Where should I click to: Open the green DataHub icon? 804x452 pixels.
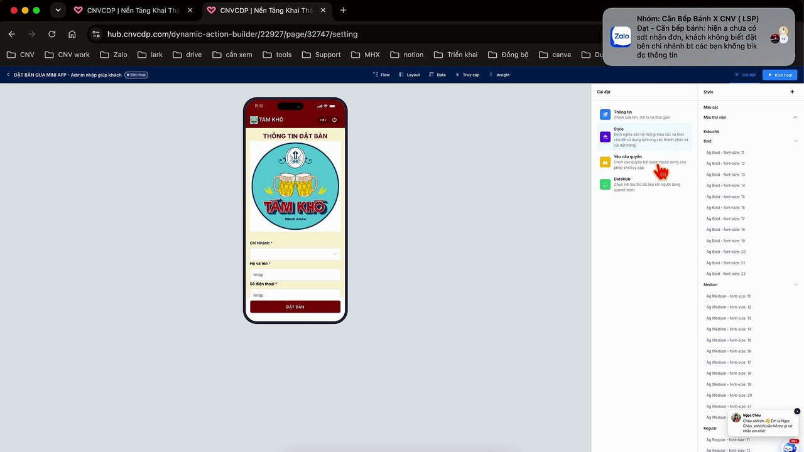click(605, 185)
